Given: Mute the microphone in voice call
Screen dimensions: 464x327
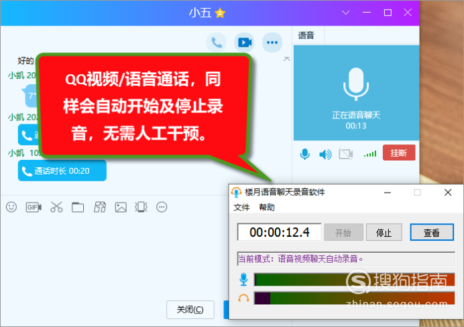Looking at the screenshot, I should point(305,154).
